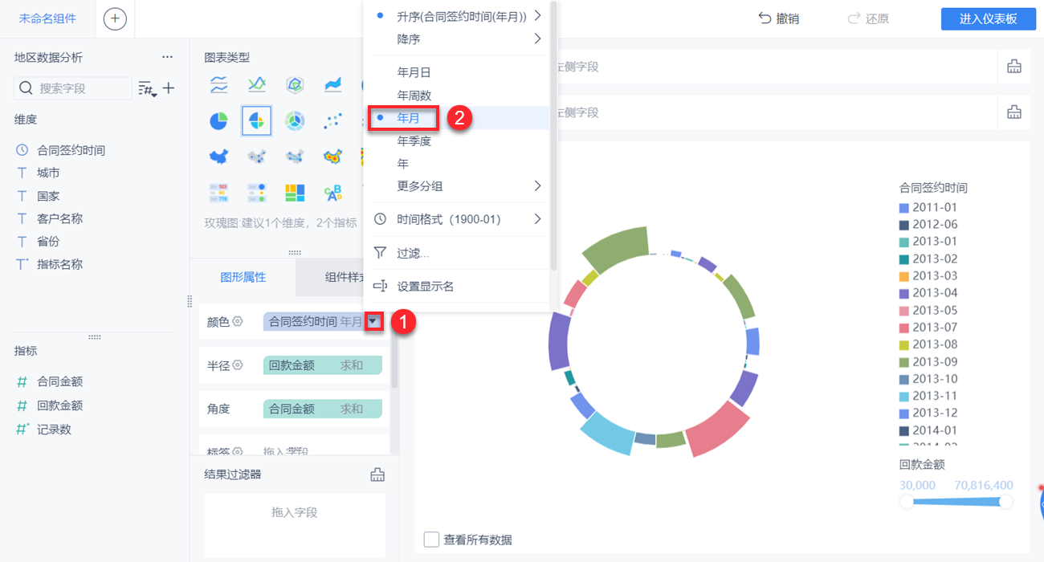This screenshot has height=562, width=1044.
Task: Toggle the 2011-01 legend entry
Action: point(928,207)
